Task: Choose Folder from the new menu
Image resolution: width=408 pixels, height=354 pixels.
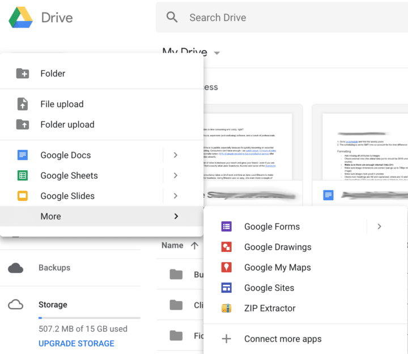Action: pos(101,73)
